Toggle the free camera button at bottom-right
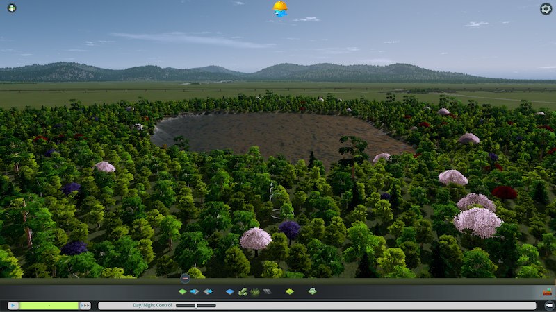 (548, 305)
